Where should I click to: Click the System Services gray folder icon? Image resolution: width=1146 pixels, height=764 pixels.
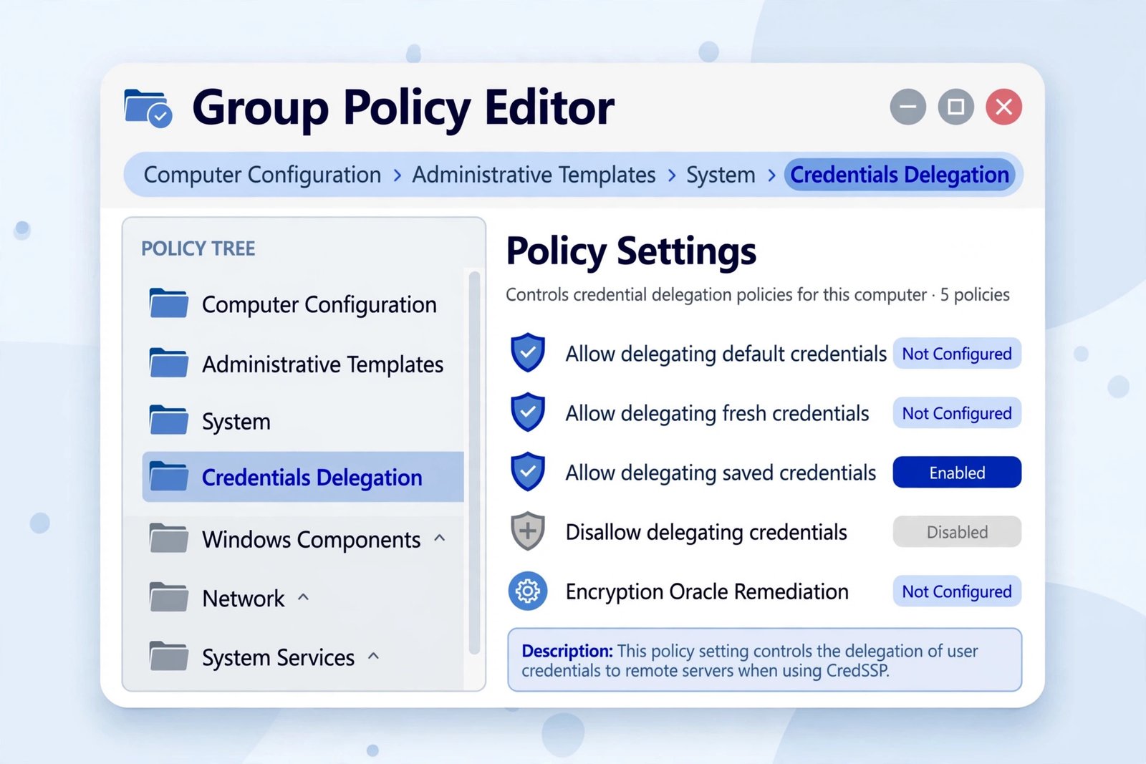pos(168,656)
